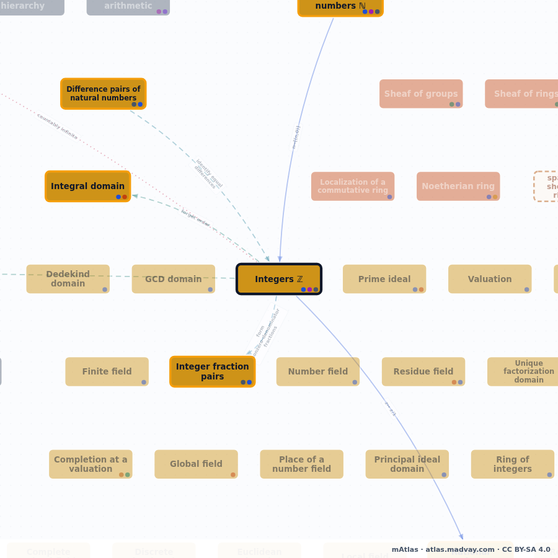
Task: Open the Integral domain node
Action: pos(88,186)
